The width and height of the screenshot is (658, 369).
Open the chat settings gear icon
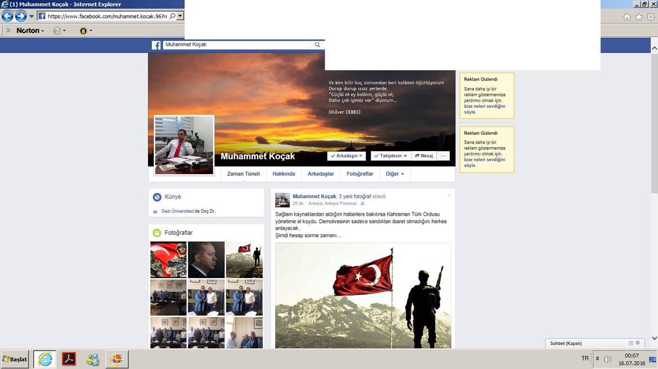[x=638, y=343]
